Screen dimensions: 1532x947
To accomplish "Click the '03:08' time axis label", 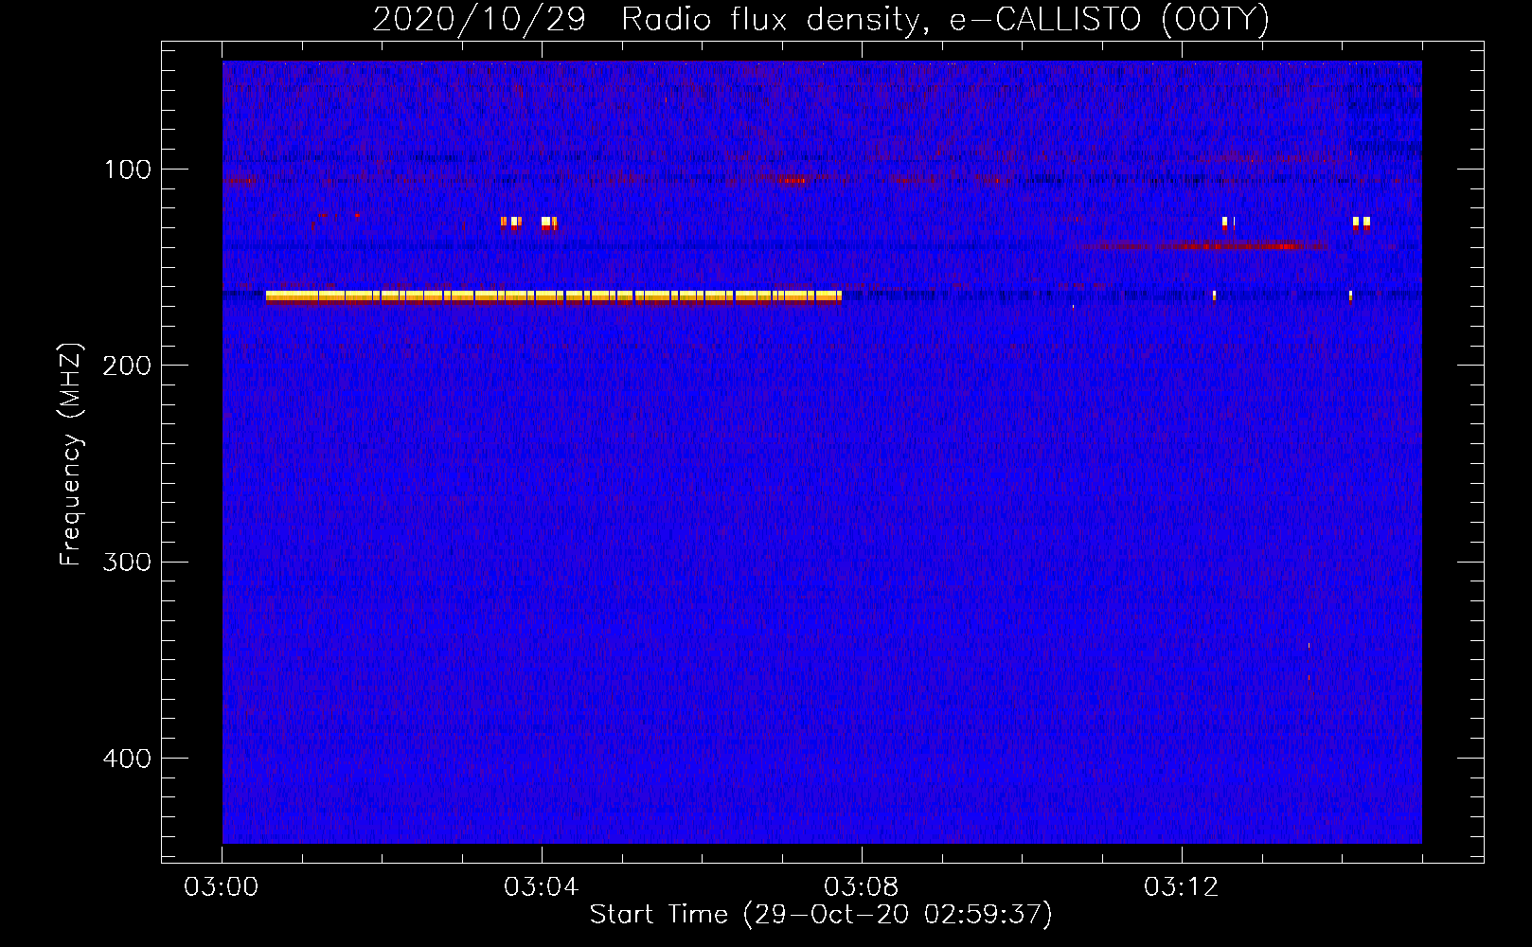I will [x=862, y=887].
